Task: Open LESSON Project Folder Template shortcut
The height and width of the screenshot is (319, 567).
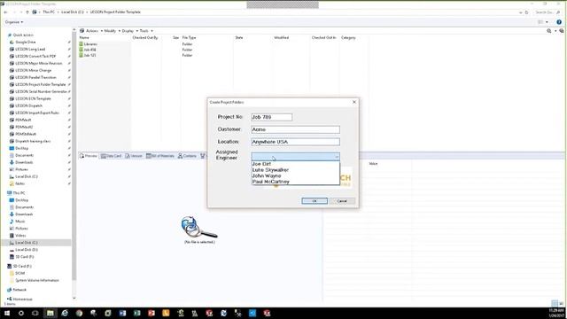Action: [x=41, y=84]
